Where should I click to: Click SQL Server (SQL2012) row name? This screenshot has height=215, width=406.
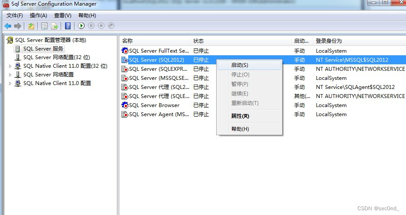click(157, 60)
